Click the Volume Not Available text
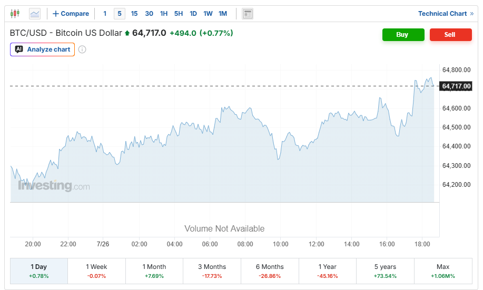This screenshot has width=483, height=290. tap(224, 229)
